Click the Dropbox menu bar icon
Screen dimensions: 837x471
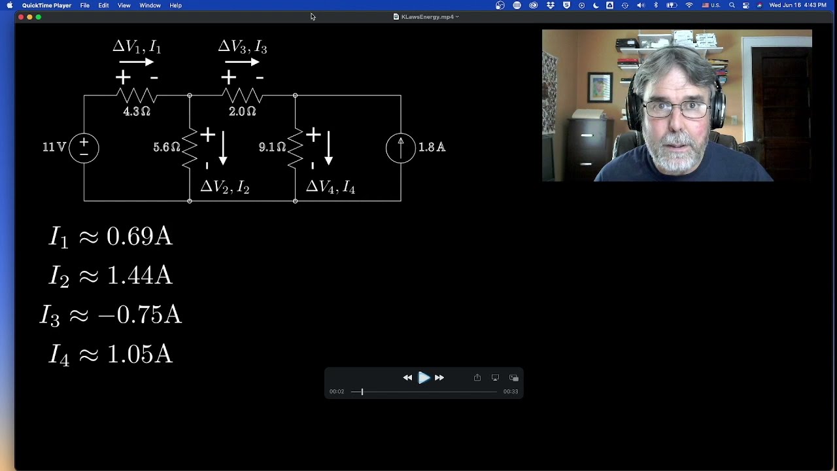click(550, 5)
